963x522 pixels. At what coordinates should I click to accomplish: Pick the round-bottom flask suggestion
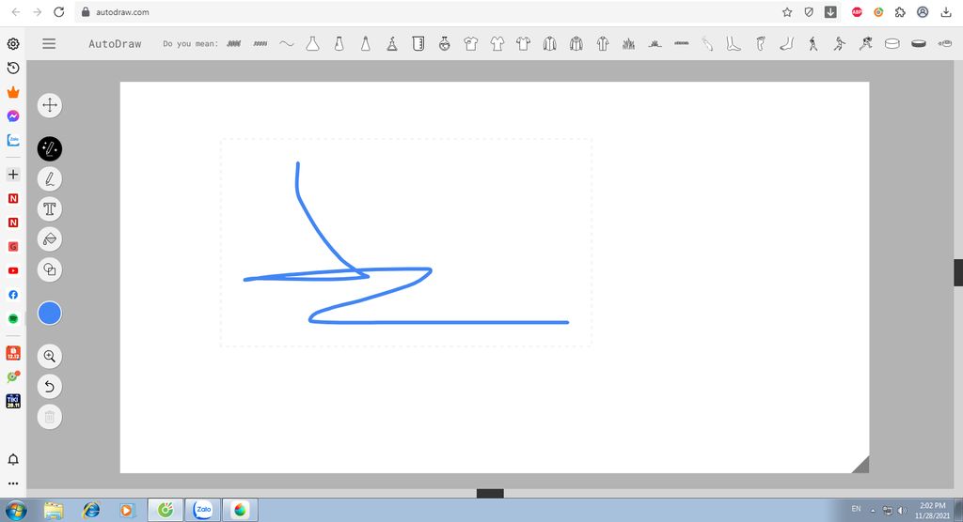point(445,43)
